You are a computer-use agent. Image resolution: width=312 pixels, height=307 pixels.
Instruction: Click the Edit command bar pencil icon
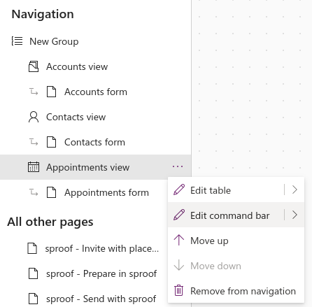coord(179,215)
